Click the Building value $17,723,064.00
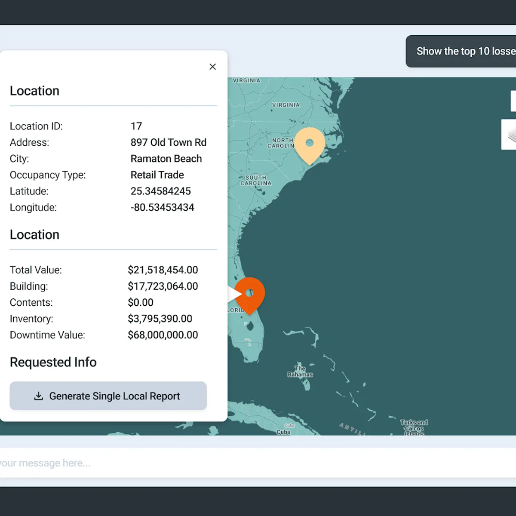The image size is (516, 516). [163, 286]
